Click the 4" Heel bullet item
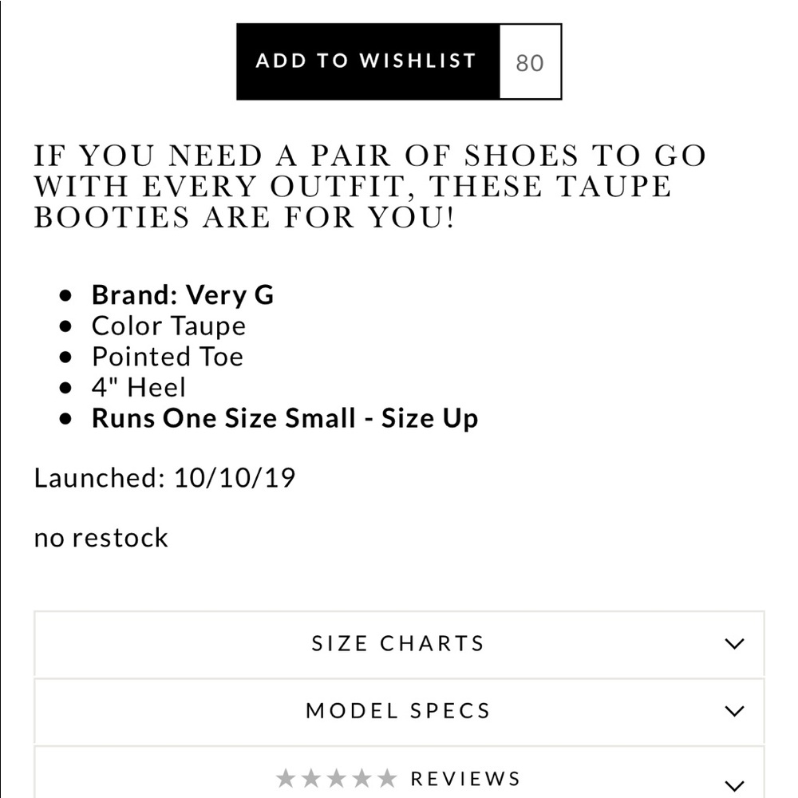798x798 pixels. [x=138, y=387]
